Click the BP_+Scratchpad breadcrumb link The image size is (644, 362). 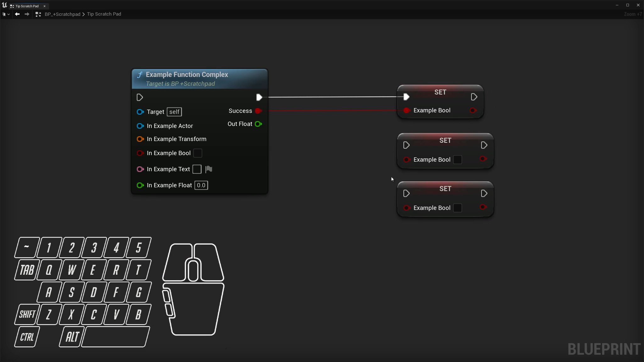[x=62, y=14]
